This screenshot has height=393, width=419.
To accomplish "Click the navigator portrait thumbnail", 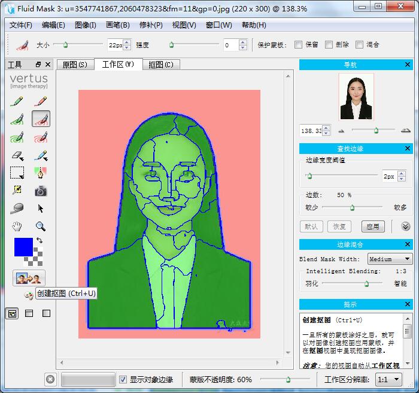I will 356,97.
